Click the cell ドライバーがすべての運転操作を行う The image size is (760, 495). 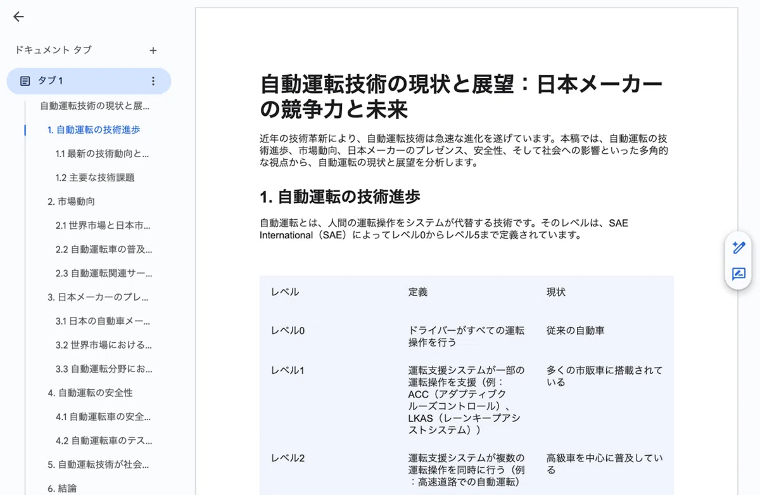(x=467, y=337)
